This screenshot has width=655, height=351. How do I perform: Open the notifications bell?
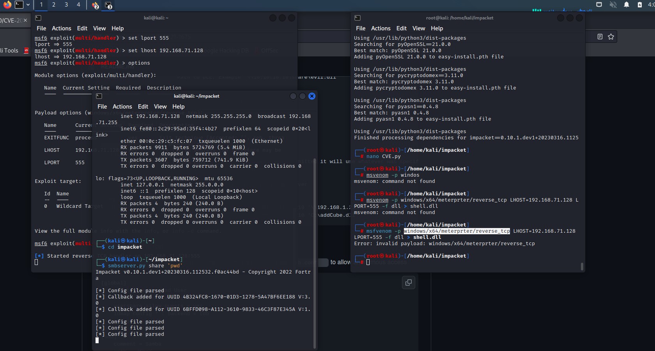coord(627,5)
